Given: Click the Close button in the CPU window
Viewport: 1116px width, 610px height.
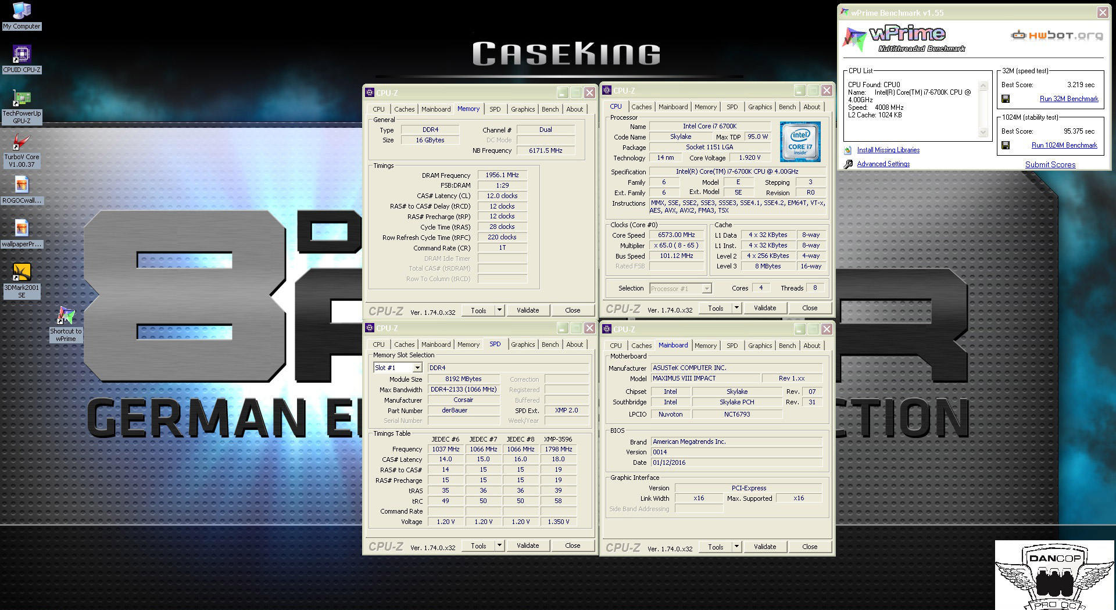Looking at the screenshot, I should 810,308.
